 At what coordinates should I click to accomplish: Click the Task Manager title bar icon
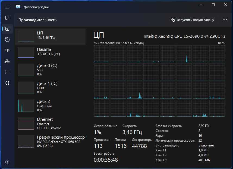tap(18, 7)
